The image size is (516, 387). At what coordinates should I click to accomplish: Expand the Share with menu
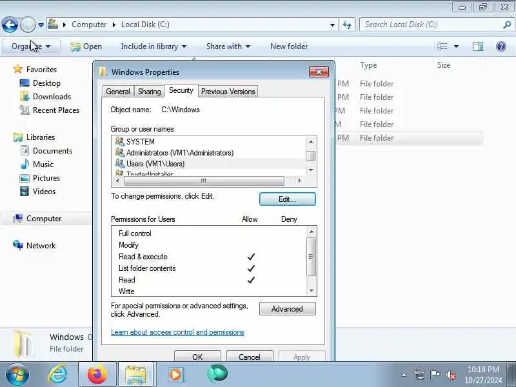(228, 46)
